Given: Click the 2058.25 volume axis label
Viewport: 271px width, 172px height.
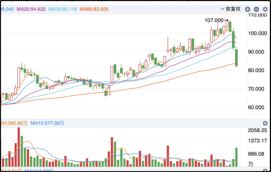Looking at the screenshot, I should [x=257, y=130].
